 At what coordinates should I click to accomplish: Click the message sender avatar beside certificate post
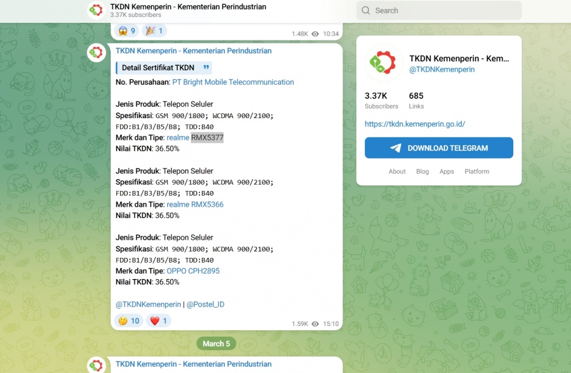pos(96,52)
